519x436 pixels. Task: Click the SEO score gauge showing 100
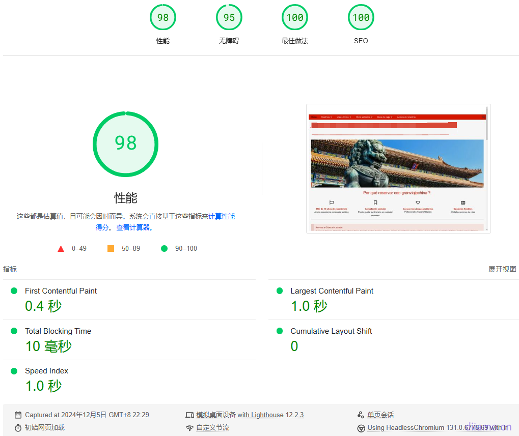361,18
